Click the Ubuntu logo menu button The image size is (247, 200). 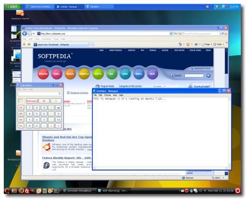coord(7,190)
